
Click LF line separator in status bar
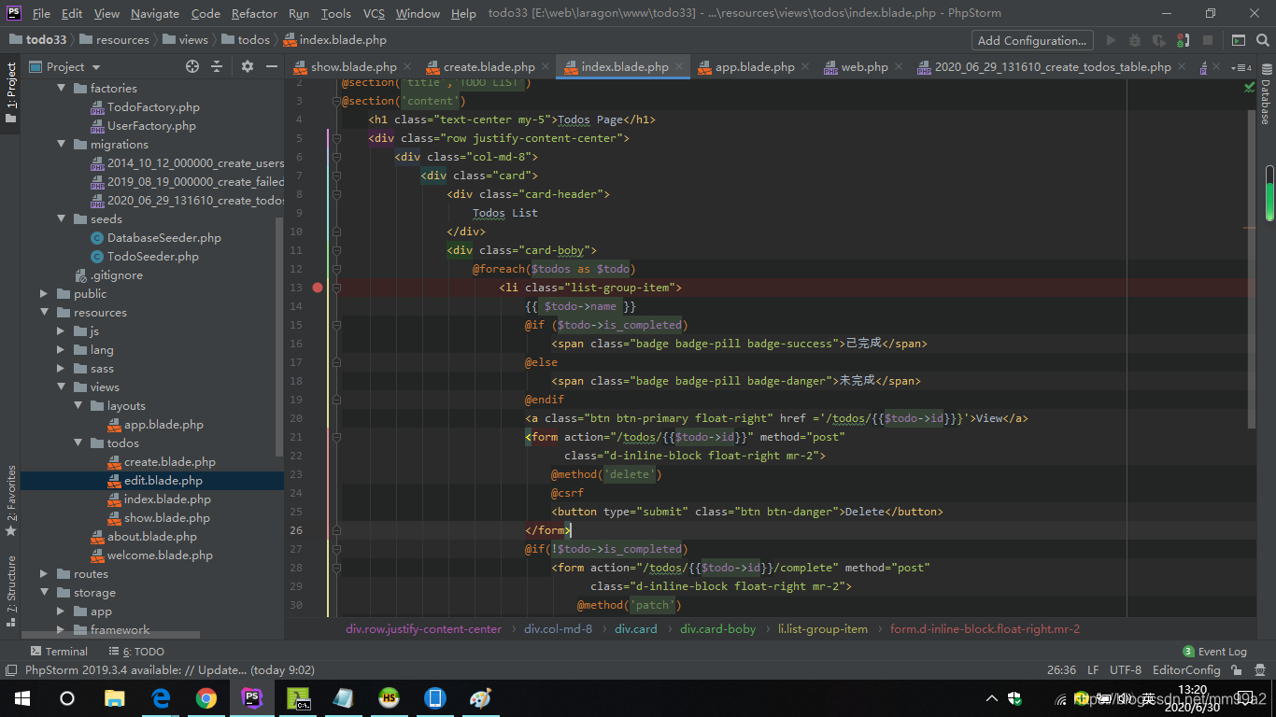pyautogui.click(x=1093, y=670)
